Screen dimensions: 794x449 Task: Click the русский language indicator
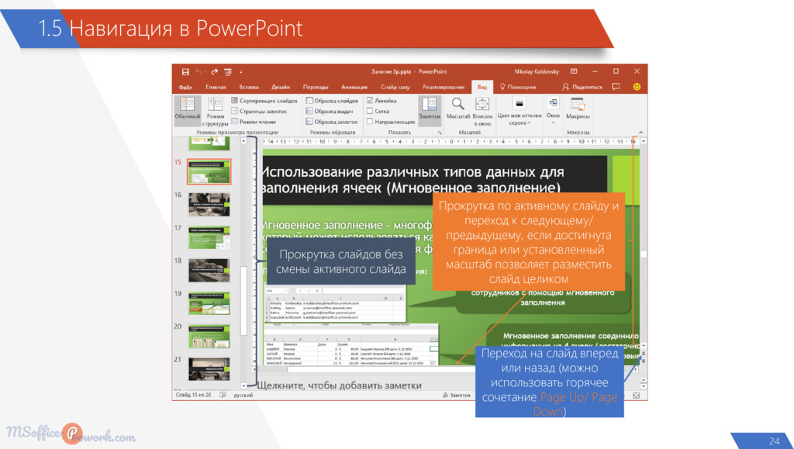243,395
